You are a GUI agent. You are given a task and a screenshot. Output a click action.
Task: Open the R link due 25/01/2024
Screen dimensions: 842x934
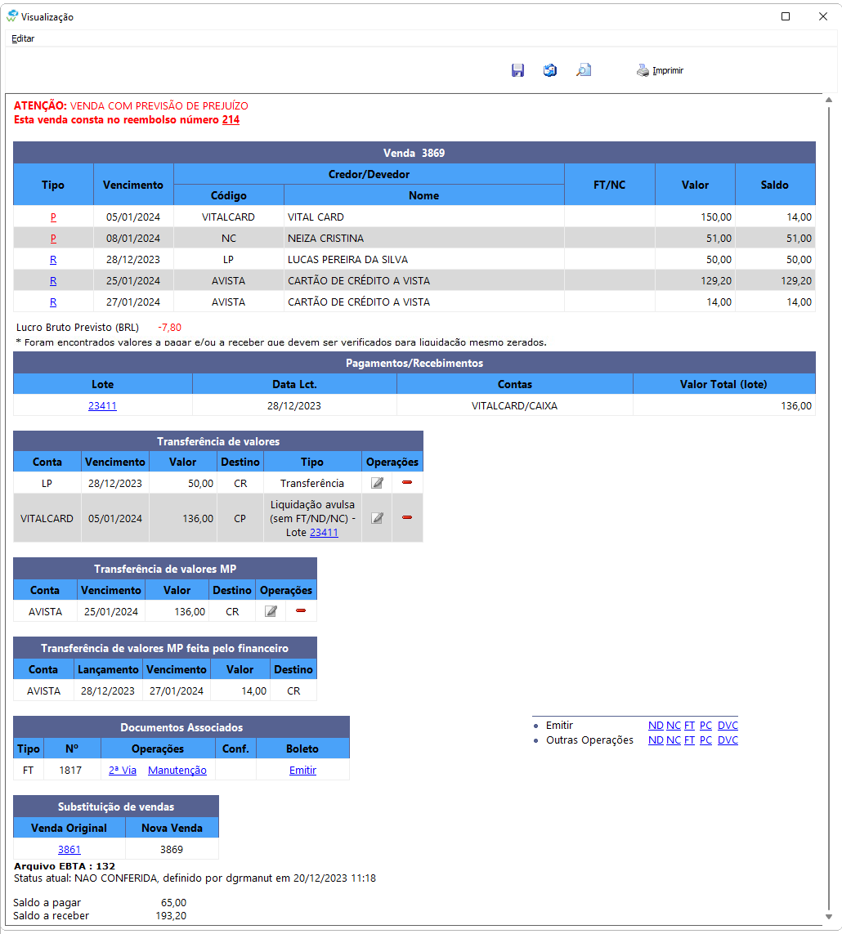[53, 281]
